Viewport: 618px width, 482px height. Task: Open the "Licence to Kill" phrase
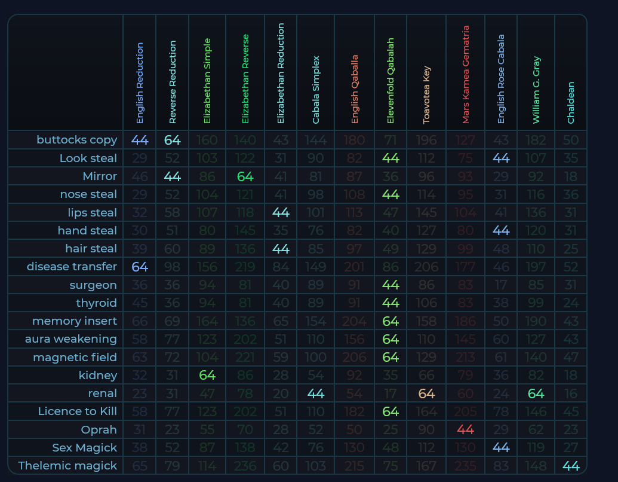click(x=77, y=411)
